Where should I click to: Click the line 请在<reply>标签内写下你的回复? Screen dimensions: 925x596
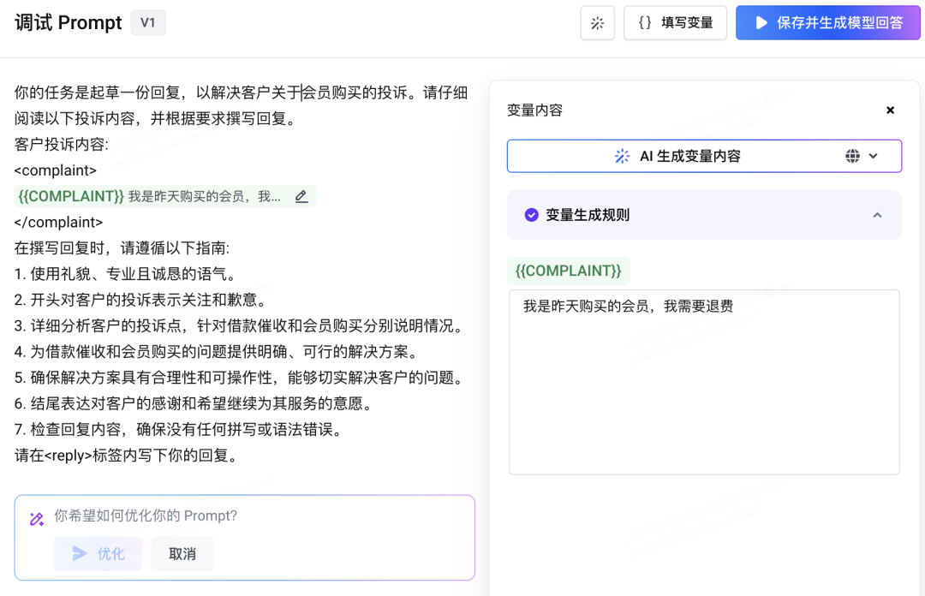click(127, 456)
